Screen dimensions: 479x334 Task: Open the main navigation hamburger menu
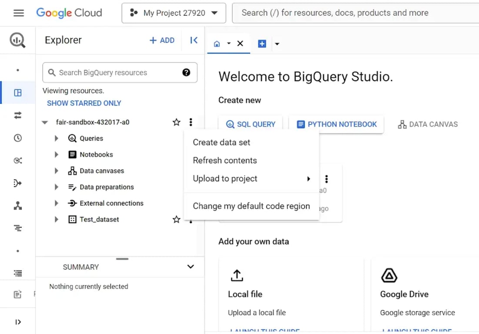(19, 13)
